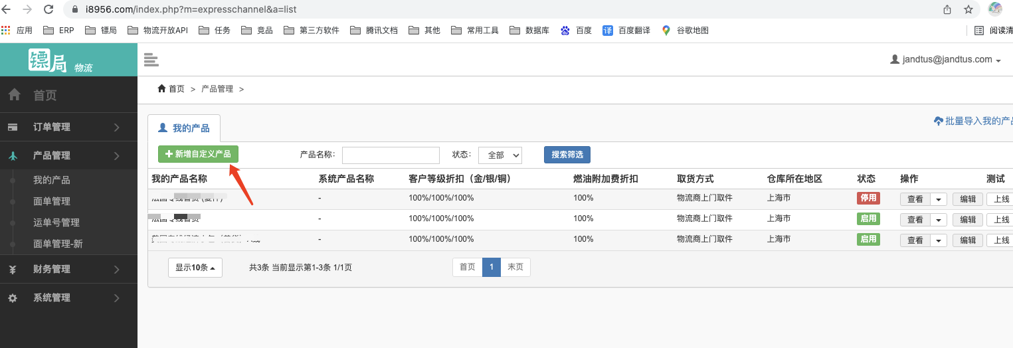Bookmark page with star icon
Screen dimensions: 1013x348
968,9
